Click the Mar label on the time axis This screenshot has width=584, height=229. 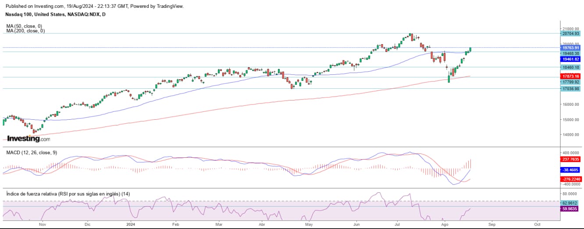coord(220,224)
